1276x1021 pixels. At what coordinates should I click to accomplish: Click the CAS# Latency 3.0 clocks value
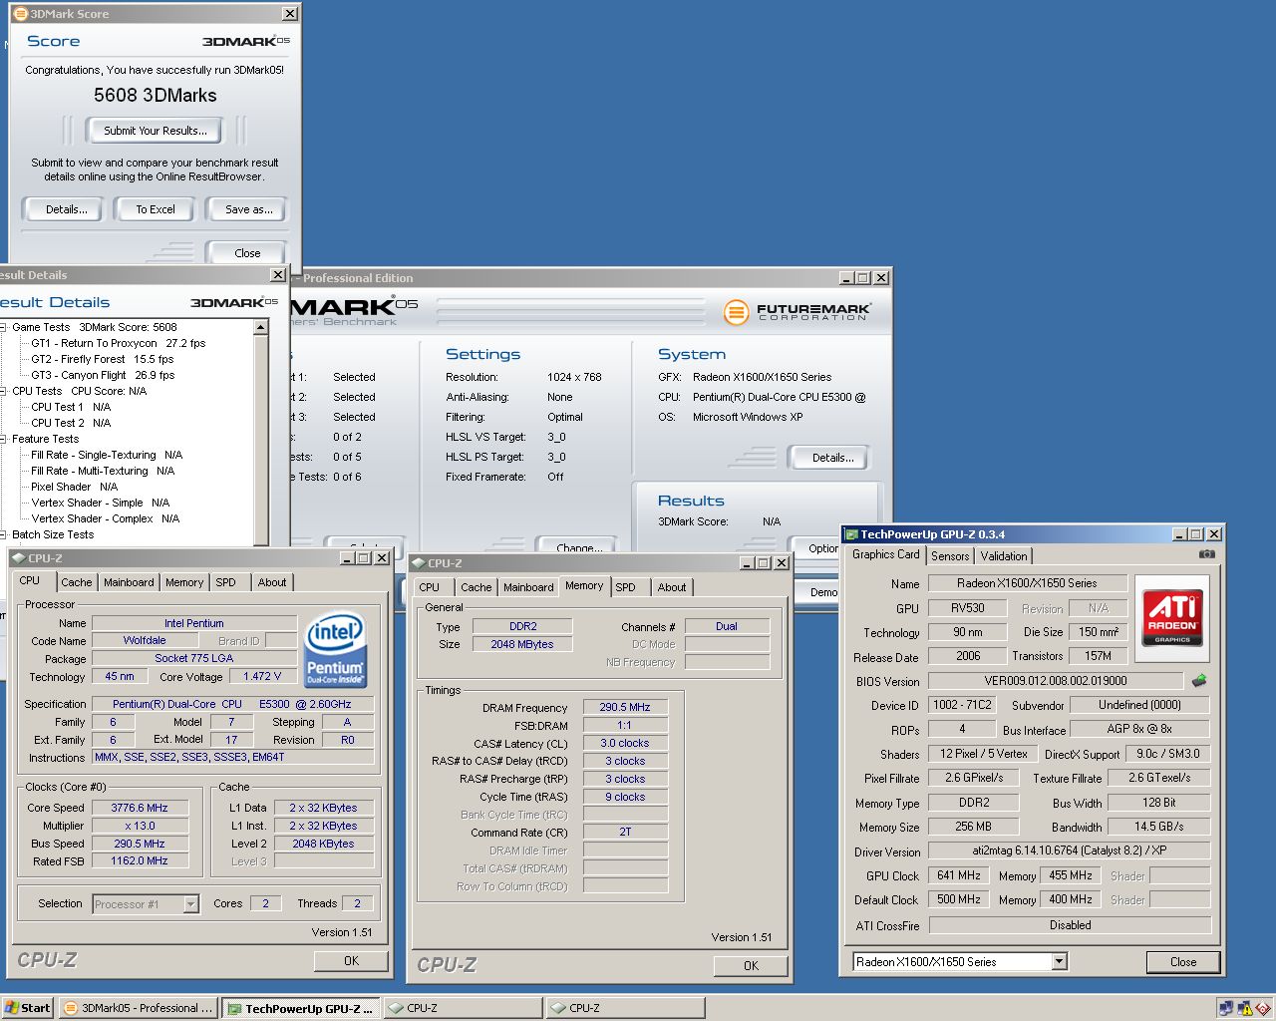click(625, 743)
